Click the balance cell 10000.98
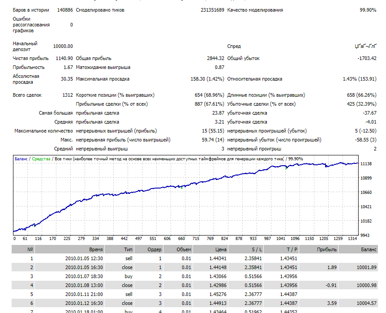Screen dimensions: 386x313 367,285
